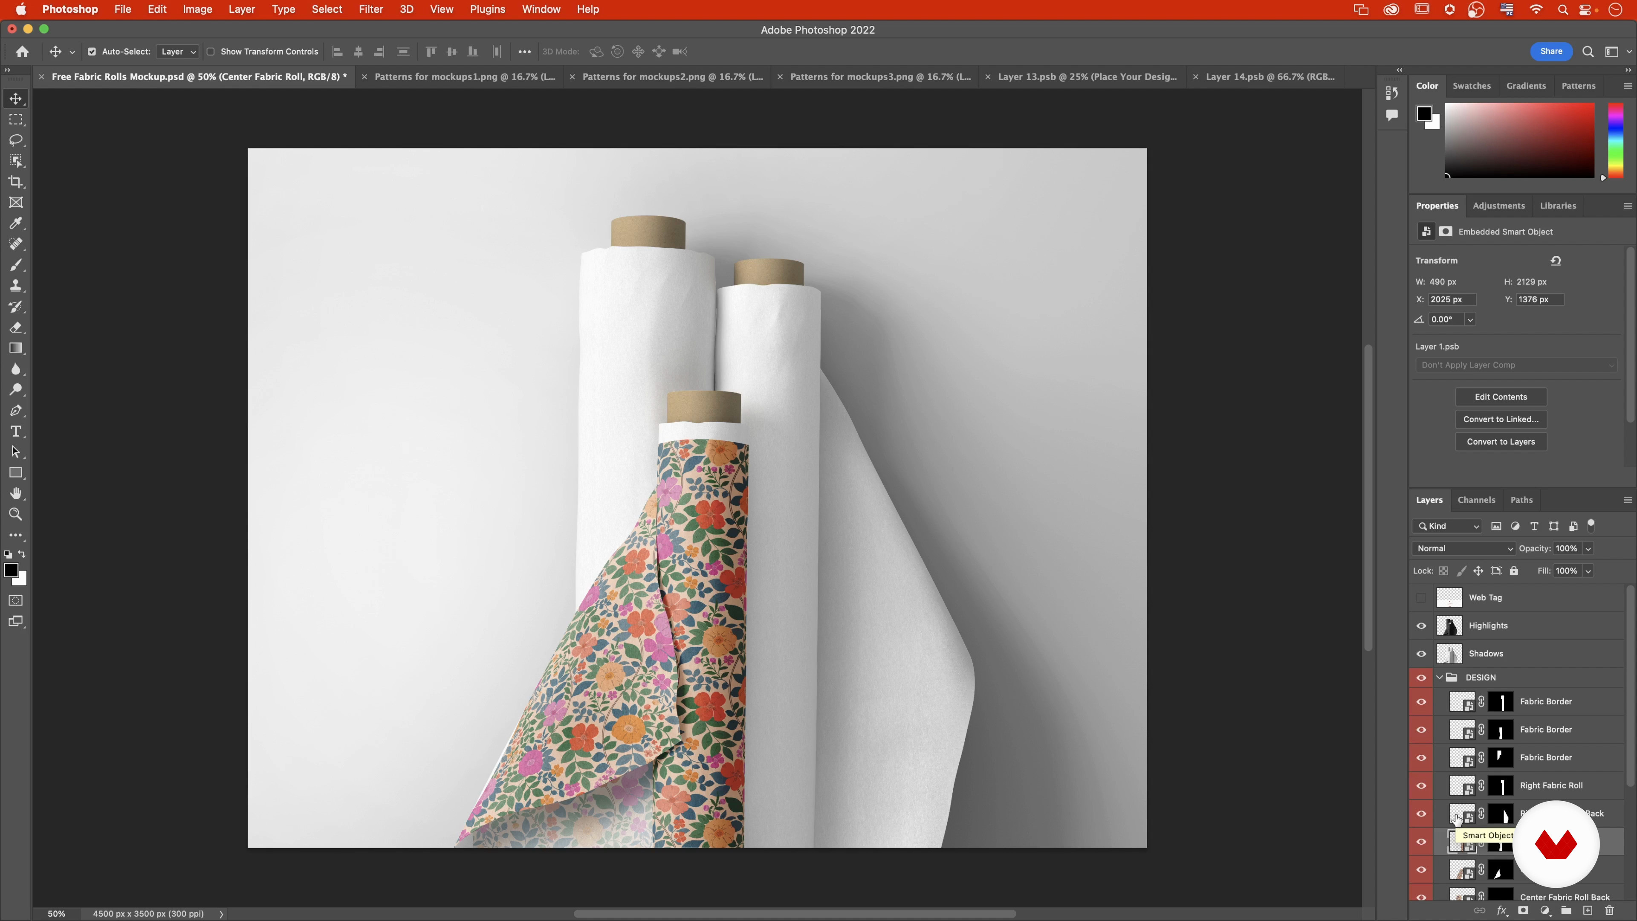Select the Rectangle shape tool
The width and height of the screenshot is (1637, 921).
(16, 474)
